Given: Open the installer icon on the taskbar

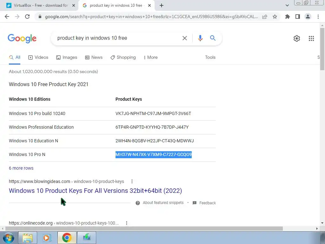Looking at the screenshot, I should point(86,238).
